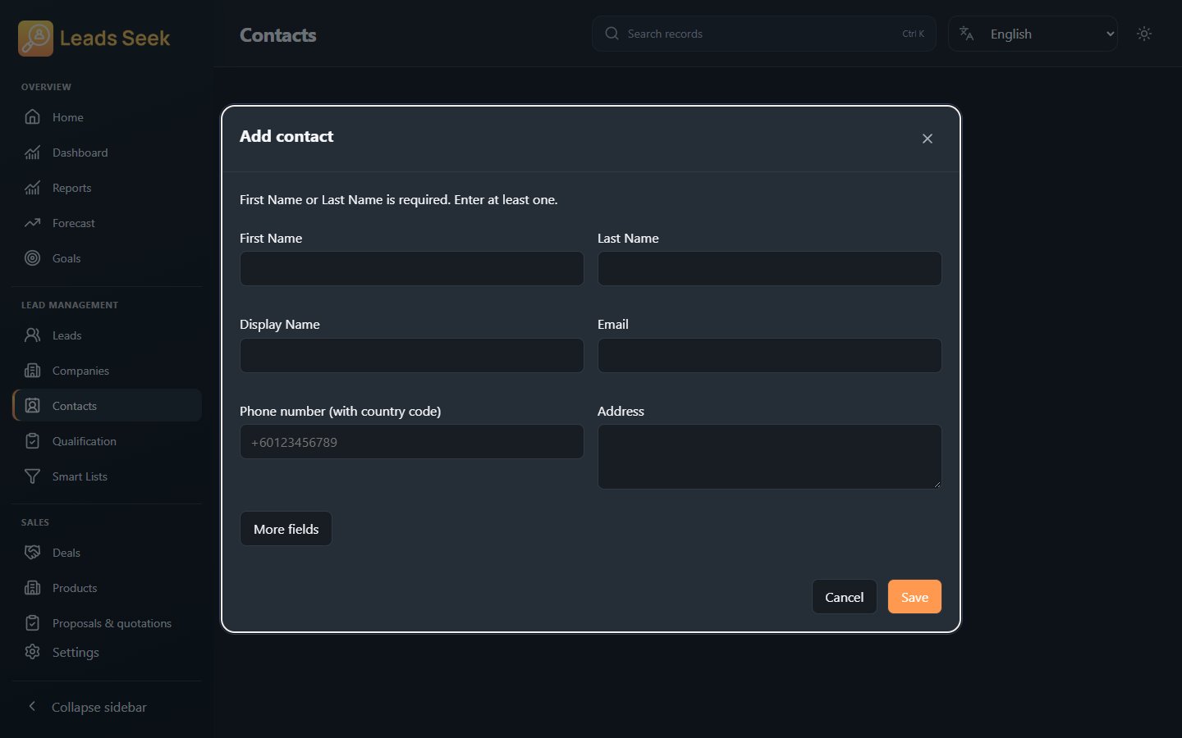Click the Contacts page heading
This screenshot has height=738, width=1182.
[x=277, y=35]
